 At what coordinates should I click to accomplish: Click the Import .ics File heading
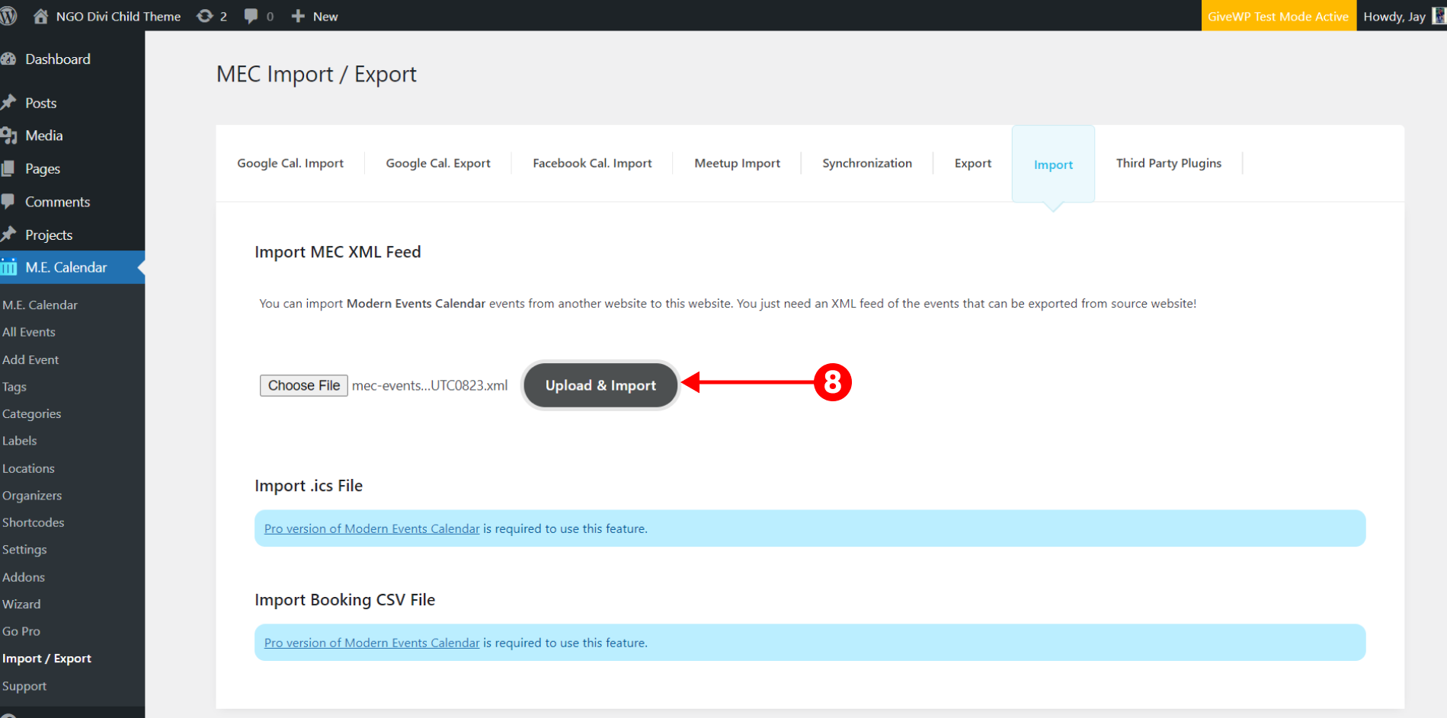[x=309, y=486]
